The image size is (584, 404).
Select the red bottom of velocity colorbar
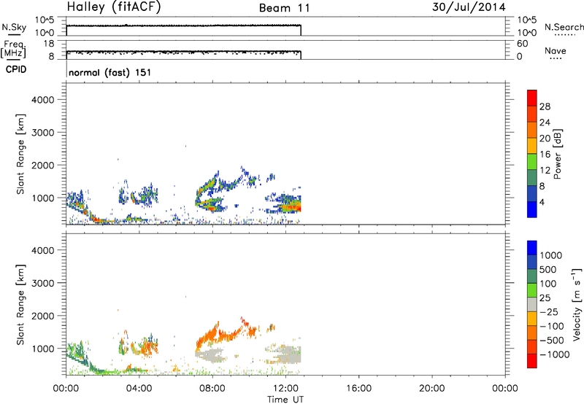point(532,361)
